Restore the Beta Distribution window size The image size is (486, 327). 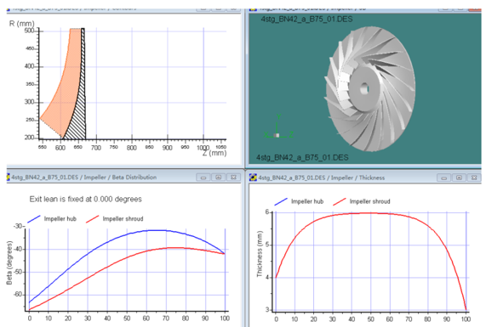(219, 178)
